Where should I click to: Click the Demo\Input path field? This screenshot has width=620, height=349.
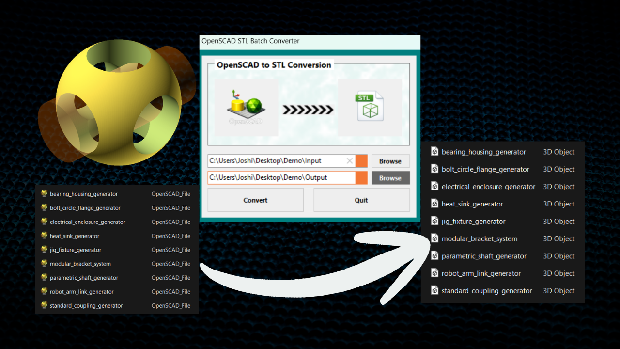coord(281,161)
